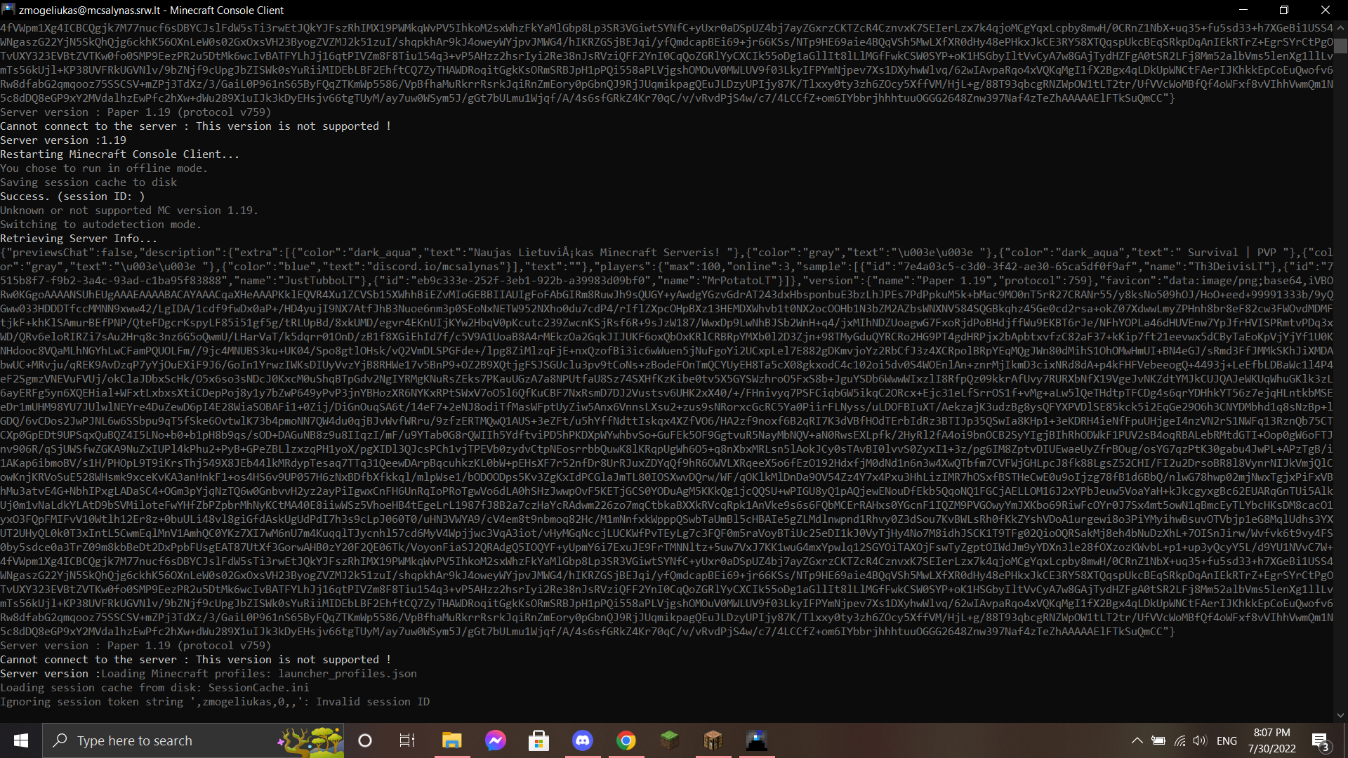The image size is (1348, 758).
Task: Open the Start menu
Action: (x=20, y=740)
